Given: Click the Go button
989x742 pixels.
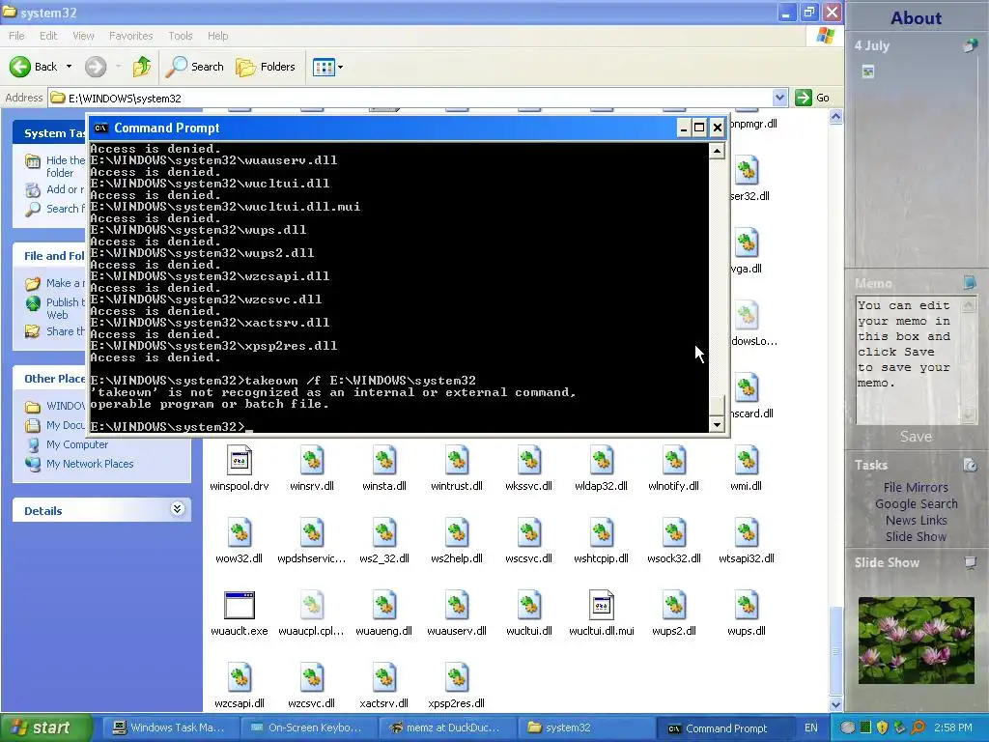Looking at the screenshot, I should pyautogui.click(x=813, y=98).
